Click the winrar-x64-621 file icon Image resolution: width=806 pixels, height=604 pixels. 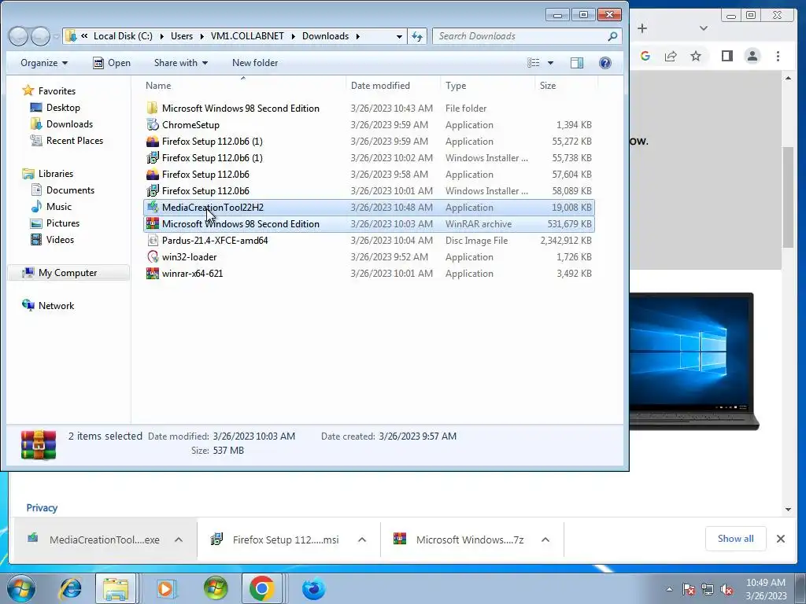point(153,273)
